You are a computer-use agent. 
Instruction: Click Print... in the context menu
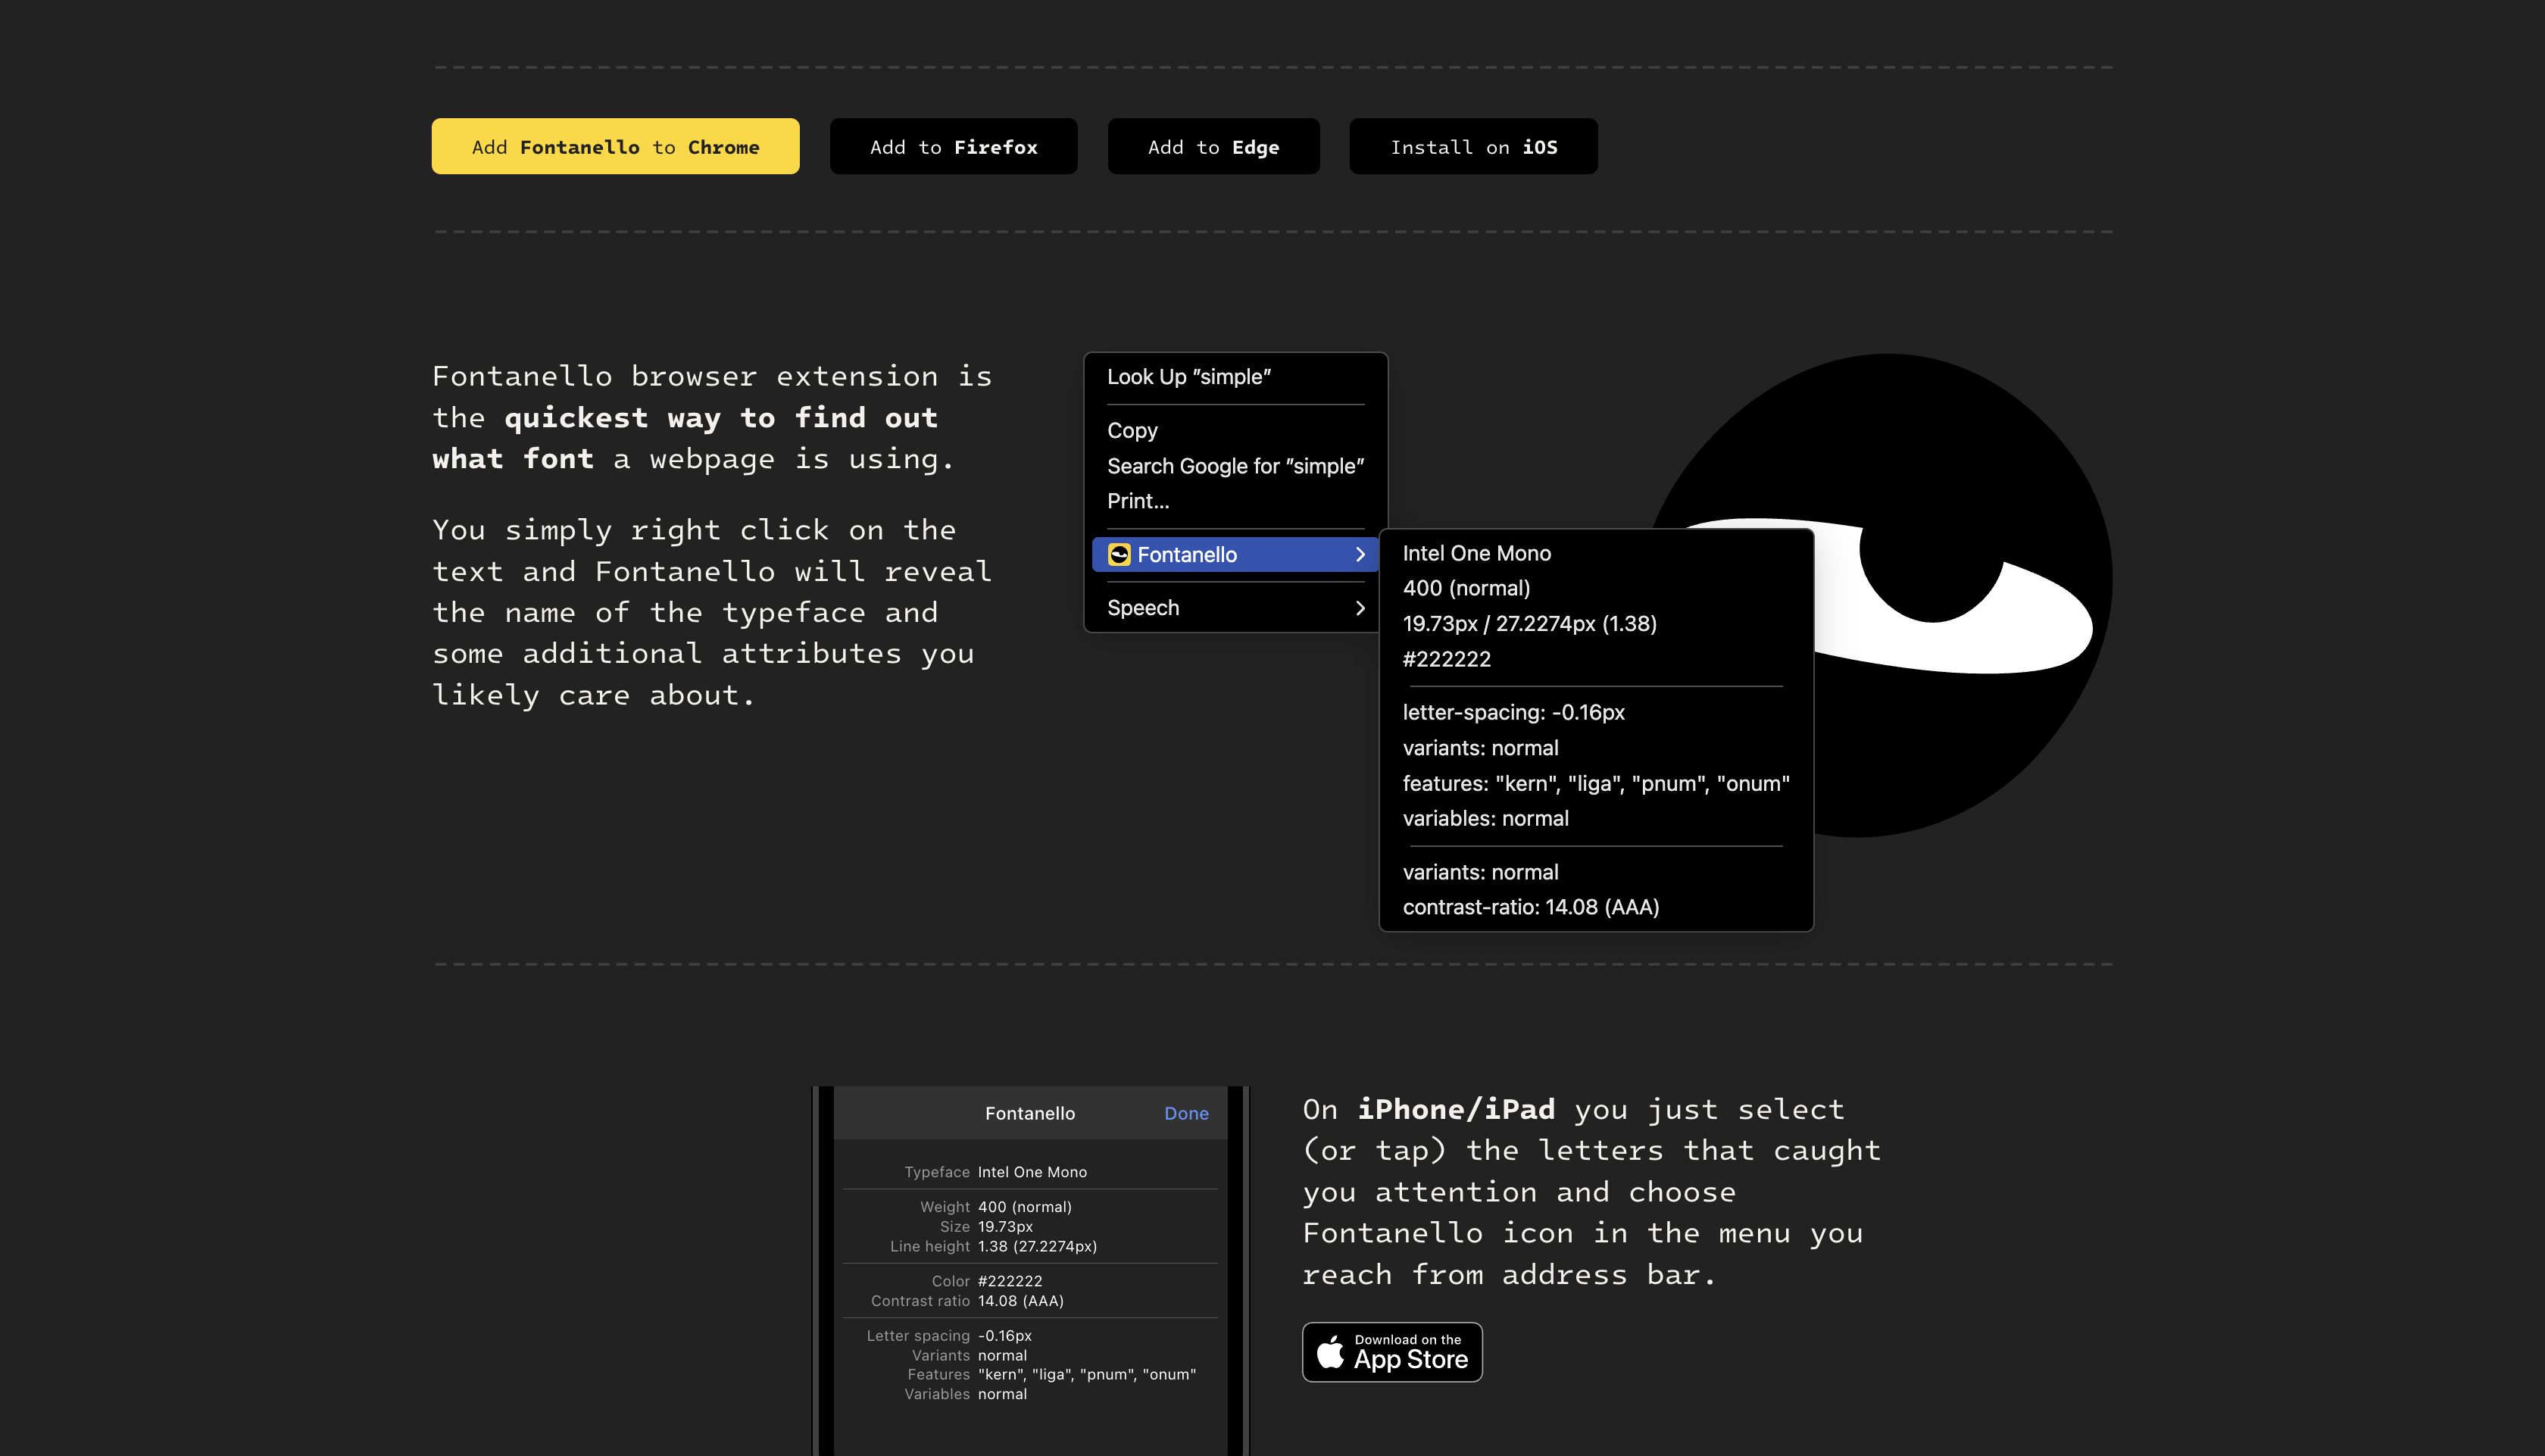pyautogui.click(x=1138, y=501)
